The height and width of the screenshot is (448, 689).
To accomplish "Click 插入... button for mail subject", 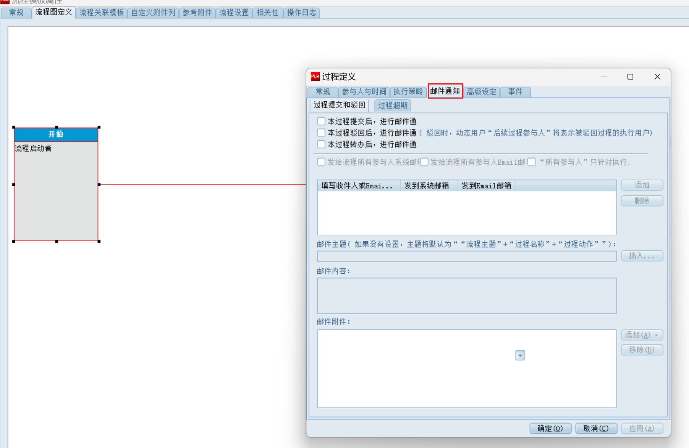I will point(642,256).
